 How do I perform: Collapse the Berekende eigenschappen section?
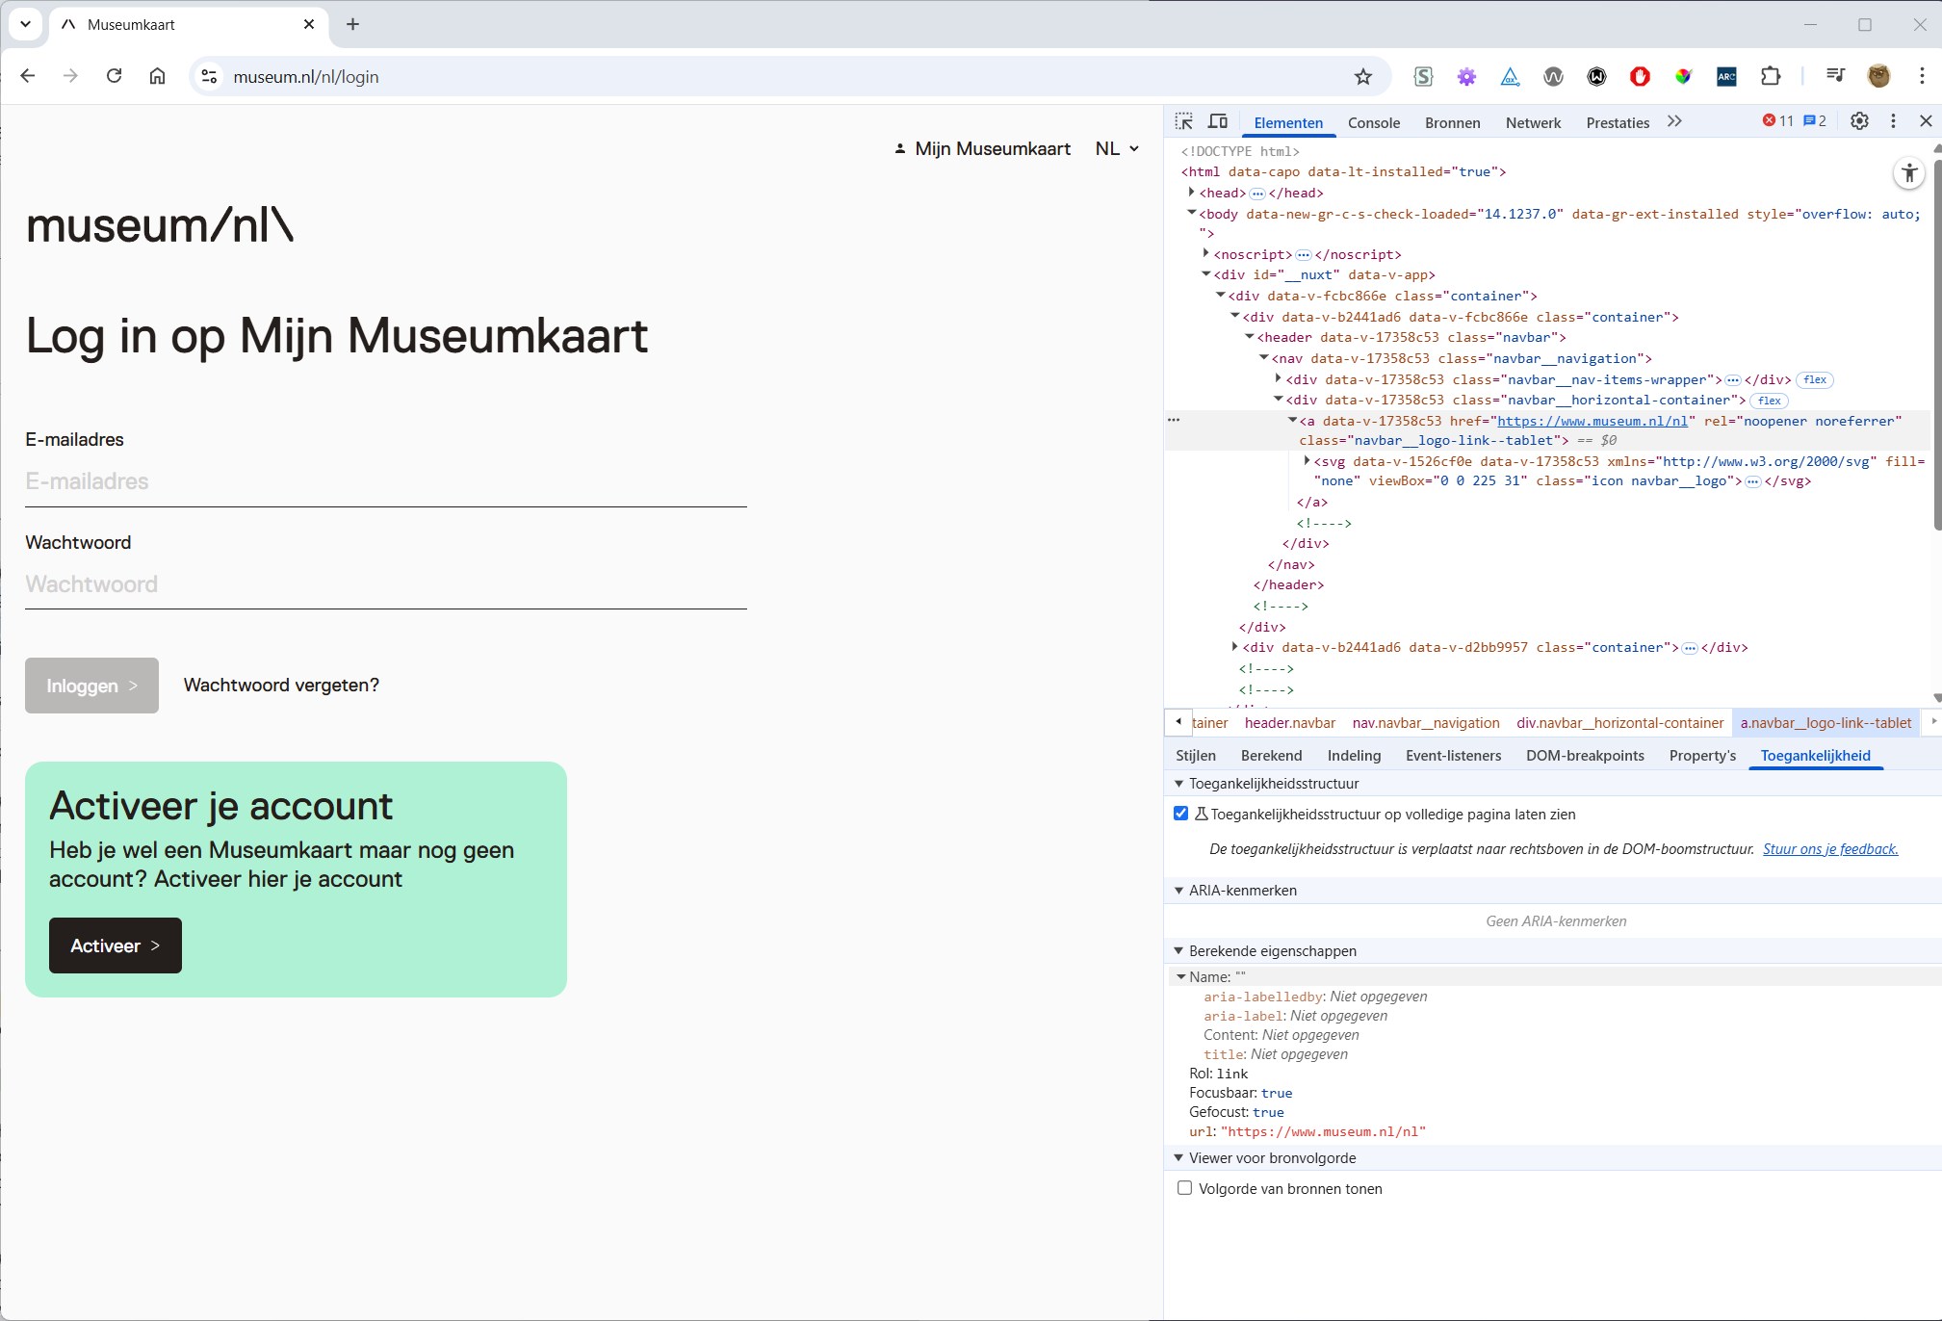pyautogui.click(x=1178, y=950)
